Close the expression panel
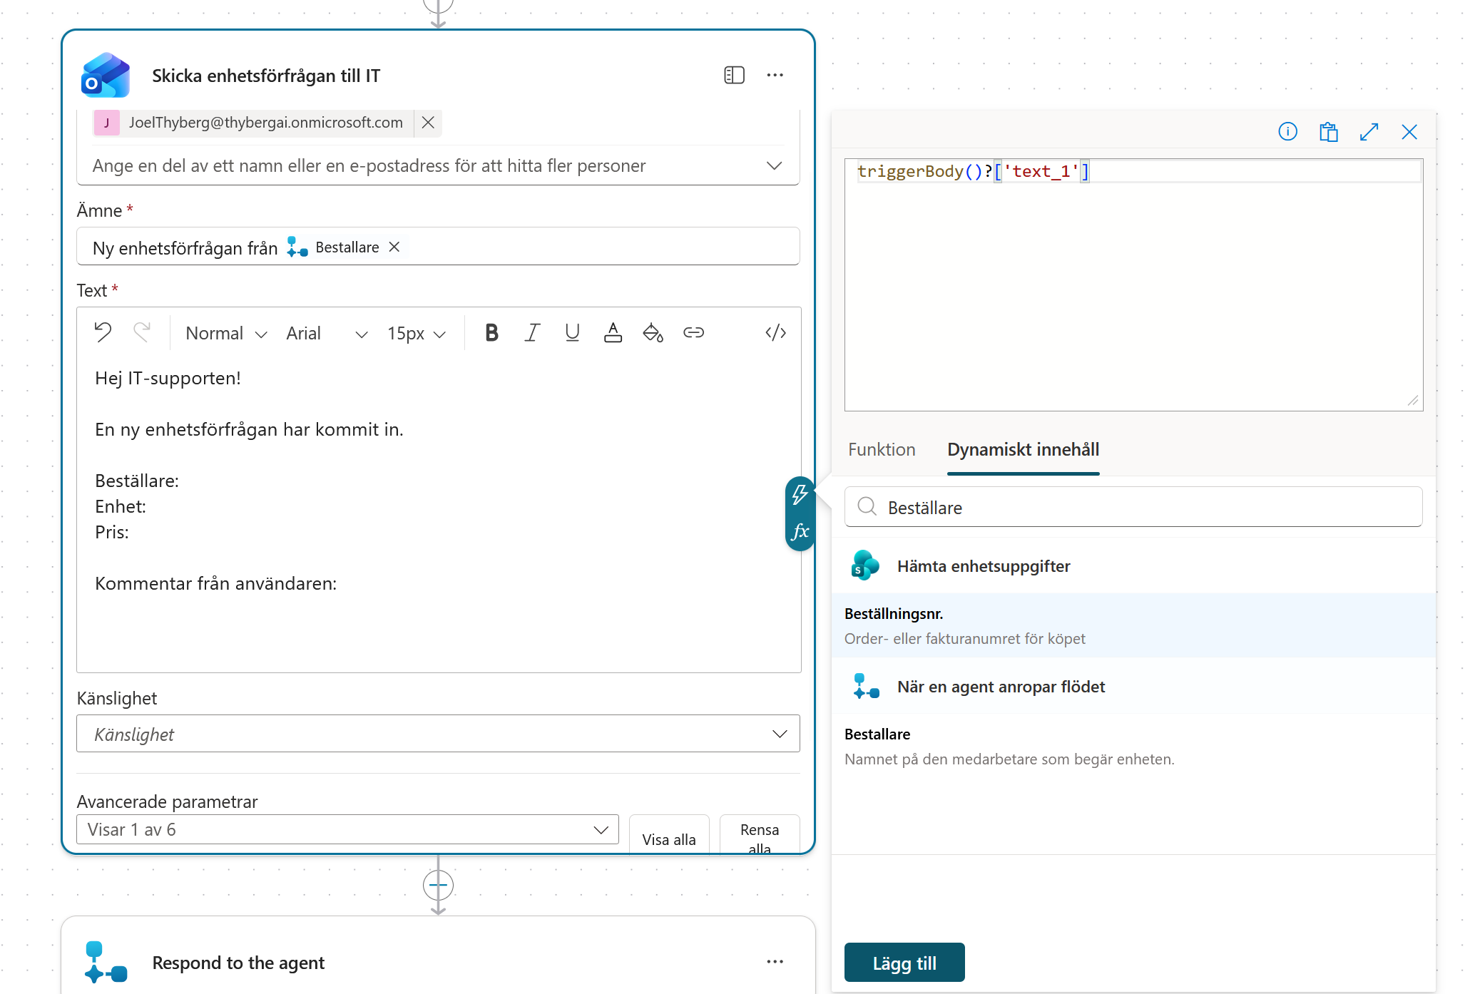Viewport: 1480px width, 994px height. 1409,131
